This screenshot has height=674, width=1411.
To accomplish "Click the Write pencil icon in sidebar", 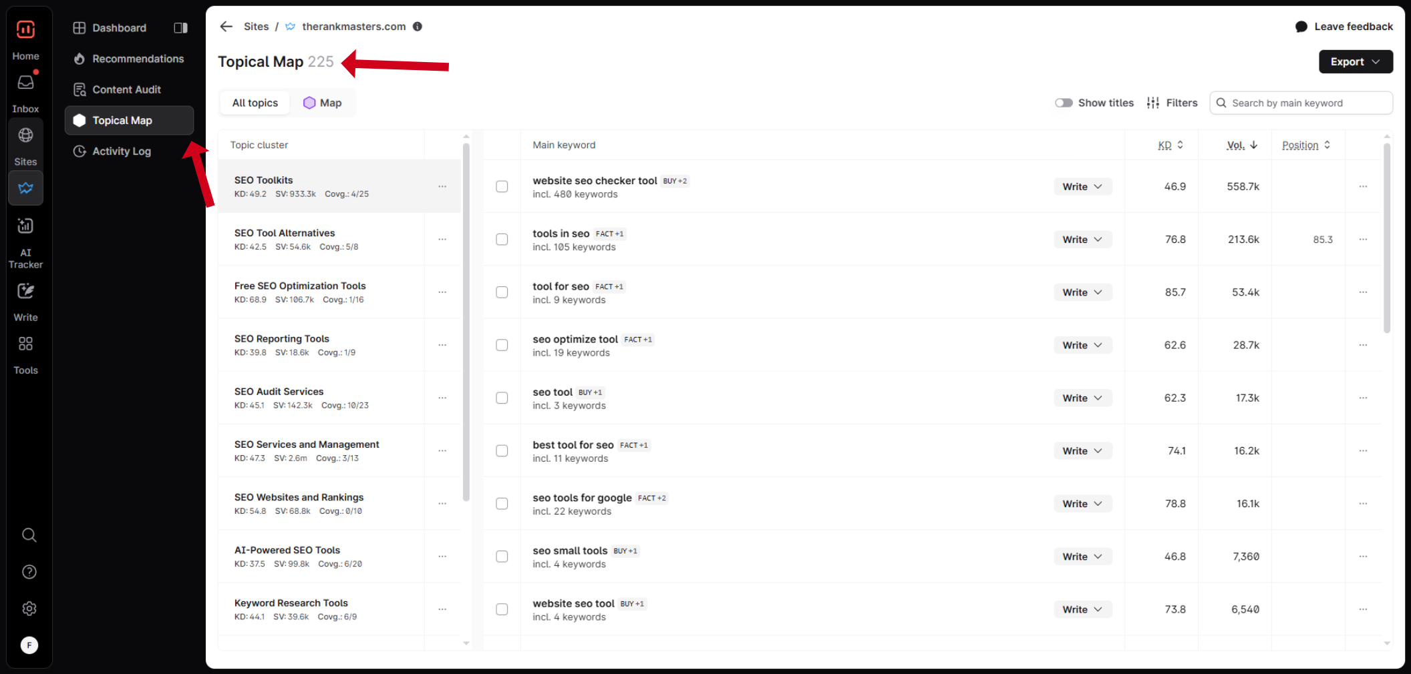I will coord(25,291).
